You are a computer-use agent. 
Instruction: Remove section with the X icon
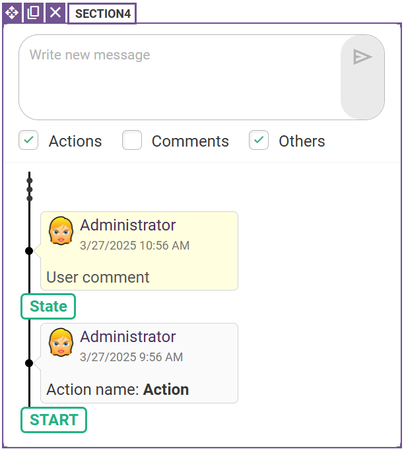pyautogui.click(x=55, y=13)
